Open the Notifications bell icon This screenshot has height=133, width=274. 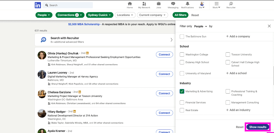click(x=187, y=4)
